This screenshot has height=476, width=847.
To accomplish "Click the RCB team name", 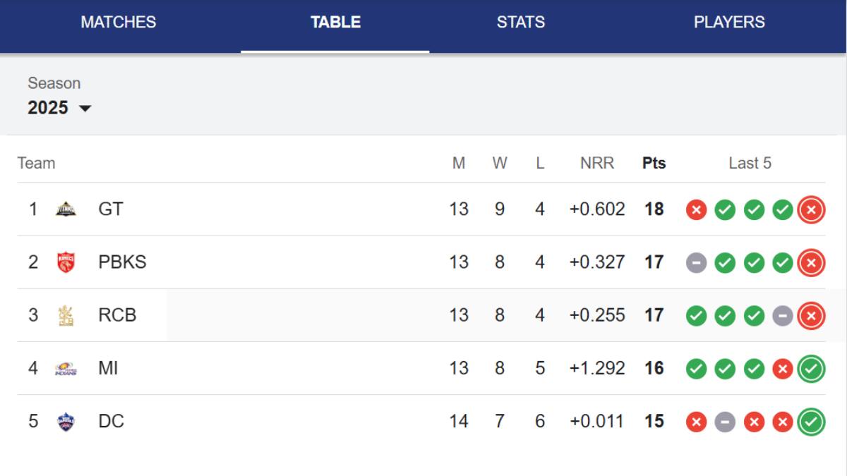I will pos(117,315).
